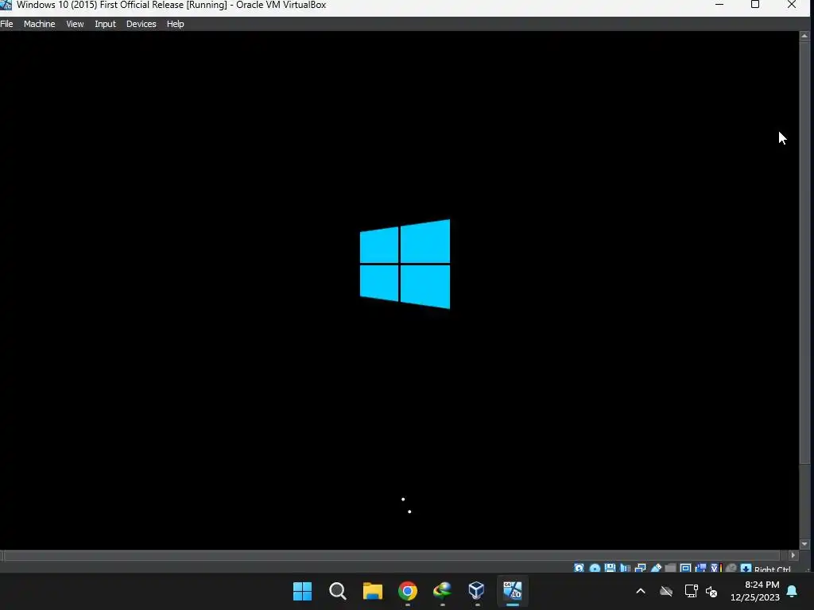Click the vertical scrollbar down arrow
Image resolution: width=814 pixels, height=610 pixels.
pos(804,544)
